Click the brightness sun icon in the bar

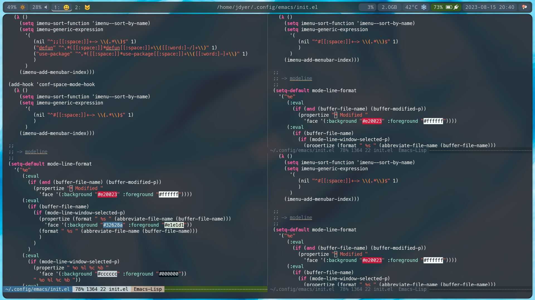23,7
